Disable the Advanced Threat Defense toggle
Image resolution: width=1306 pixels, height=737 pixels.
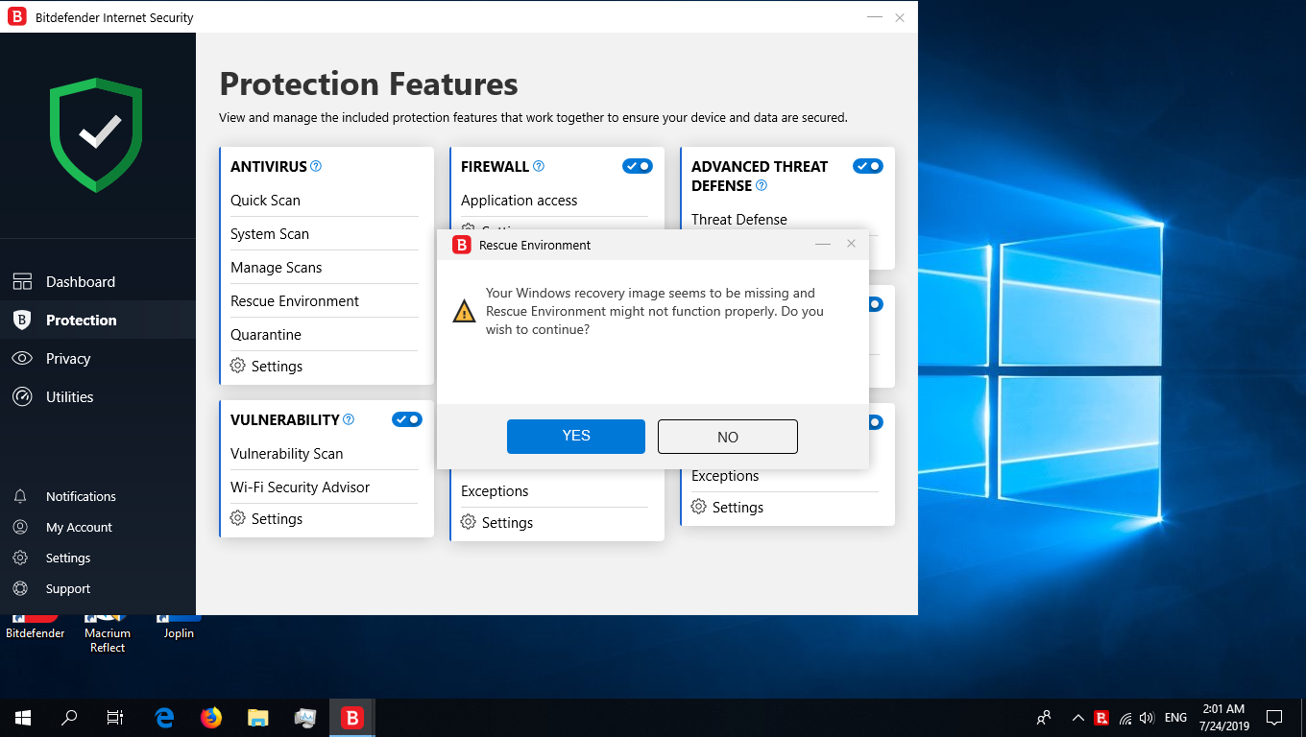coord(867,166)
